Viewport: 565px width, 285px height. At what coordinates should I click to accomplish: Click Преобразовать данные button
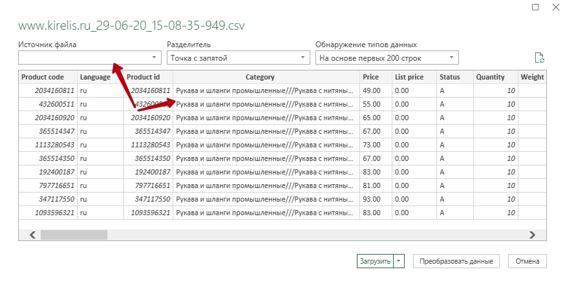(456, 261)
